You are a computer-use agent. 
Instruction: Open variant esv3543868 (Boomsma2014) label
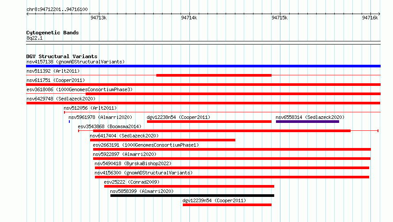[x=110, y=126]
